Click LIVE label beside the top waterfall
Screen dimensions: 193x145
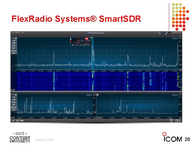(x=180, y=71)
